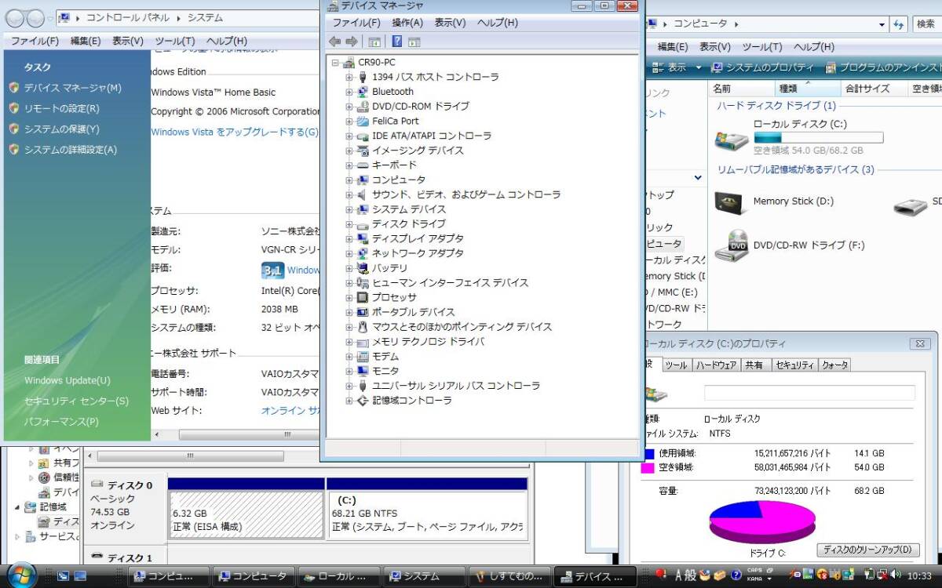Expand the イメージング デバイス node
Screen dimensions: 942x588
pyautogui.click(x=349, y=151)
